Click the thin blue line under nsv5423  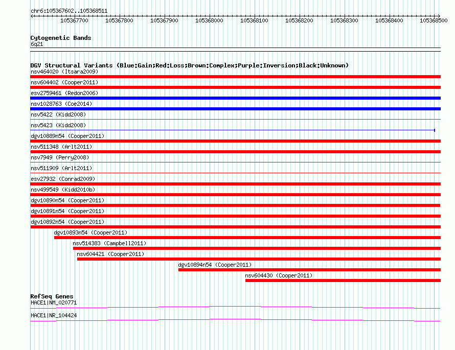coord(233,130)
